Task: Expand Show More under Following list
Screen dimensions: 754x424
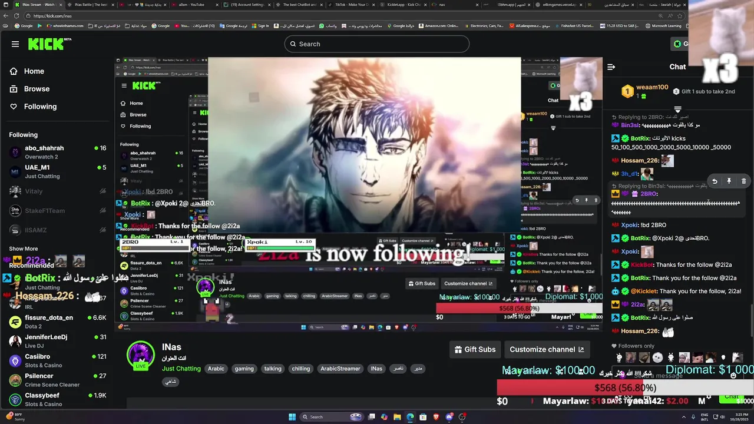Action: [x=24, y=249]
